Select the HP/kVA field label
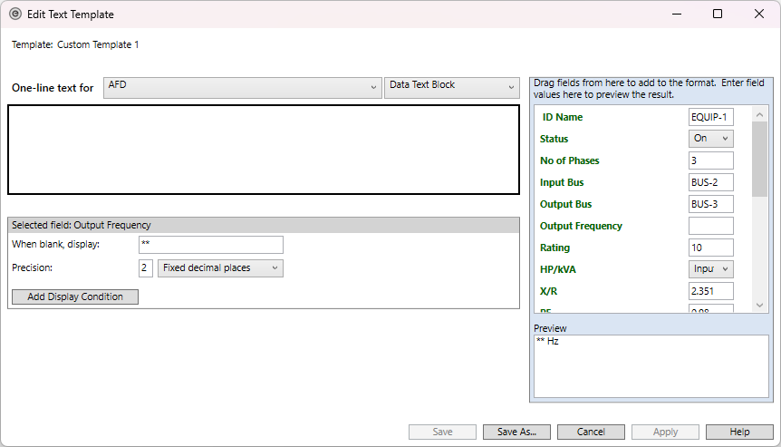 click(557, 269)
